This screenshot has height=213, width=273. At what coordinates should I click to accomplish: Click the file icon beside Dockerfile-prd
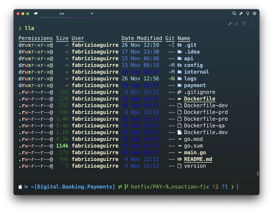pyautogui.click(x=179, y=112)
